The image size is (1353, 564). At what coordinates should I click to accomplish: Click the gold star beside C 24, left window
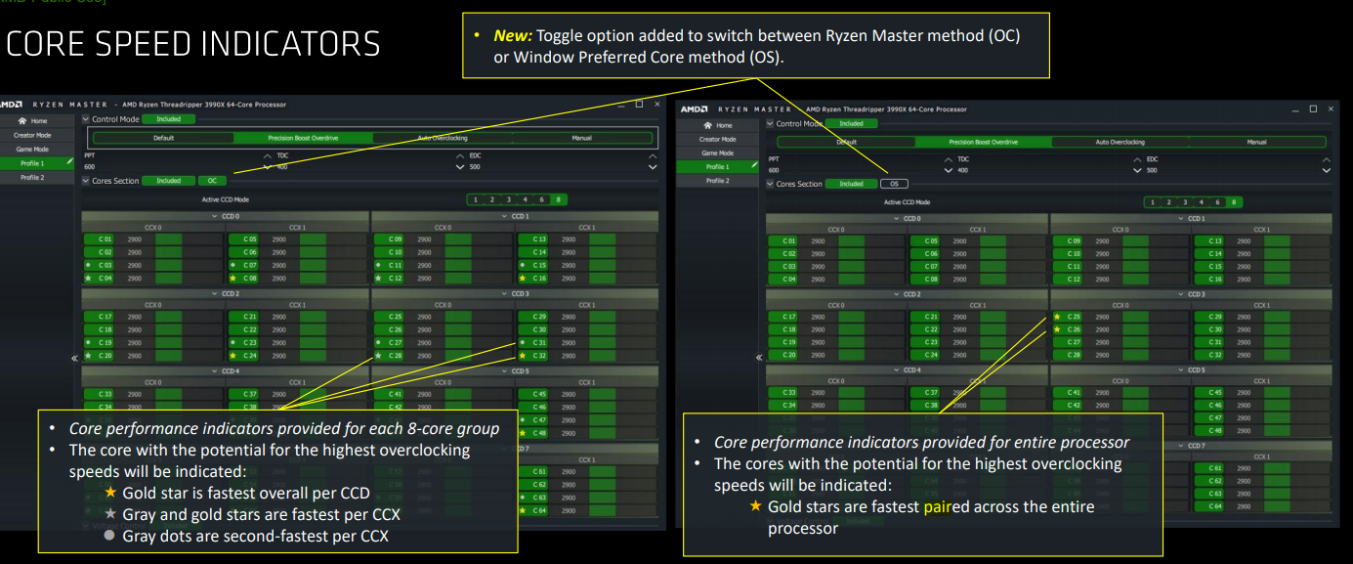(233, 355)
